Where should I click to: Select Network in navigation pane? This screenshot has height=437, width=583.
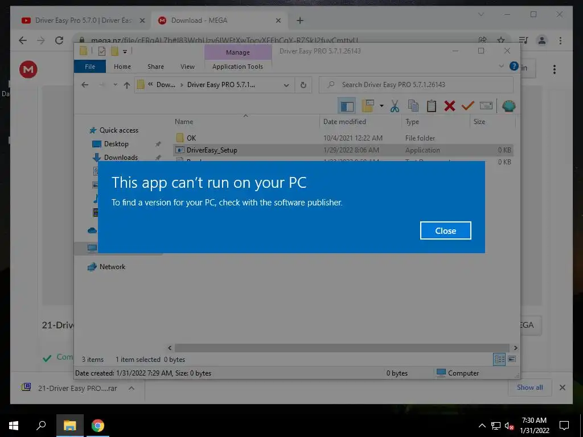point(112,267)
